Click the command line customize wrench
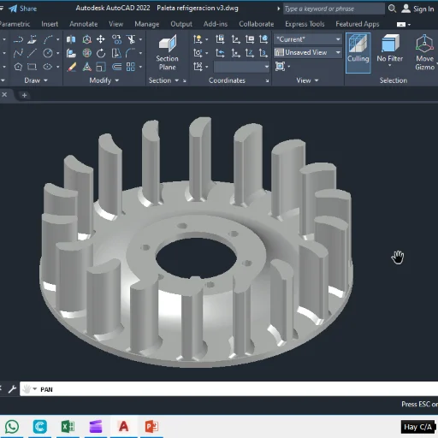Image resolution: width=438 pixels, height=438 pixels. (x=12, y=389)
